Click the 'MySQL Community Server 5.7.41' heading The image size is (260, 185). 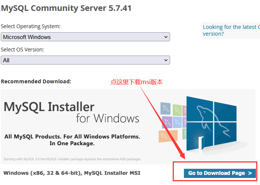(x=66, y=8)
